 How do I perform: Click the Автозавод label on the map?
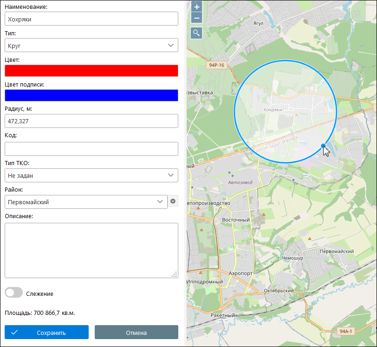click(240, 182)
